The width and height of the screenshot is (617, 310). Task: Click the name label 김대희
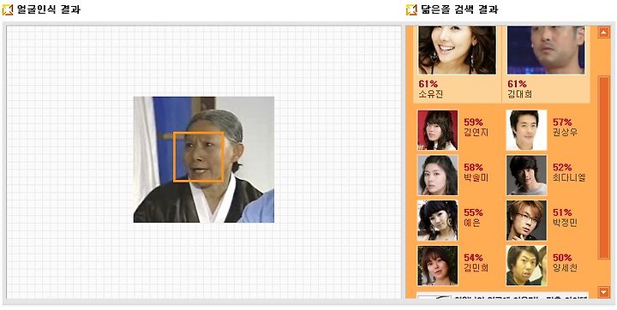520,94
